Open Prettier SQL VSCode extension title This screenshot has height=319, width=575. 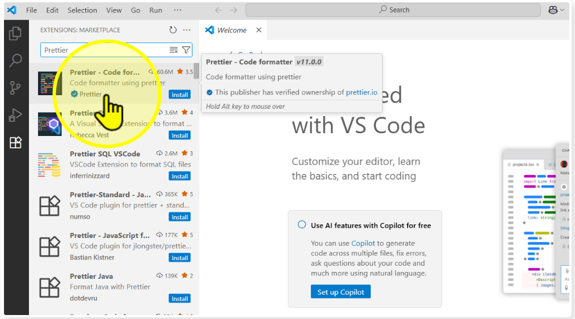coord(105,154)
